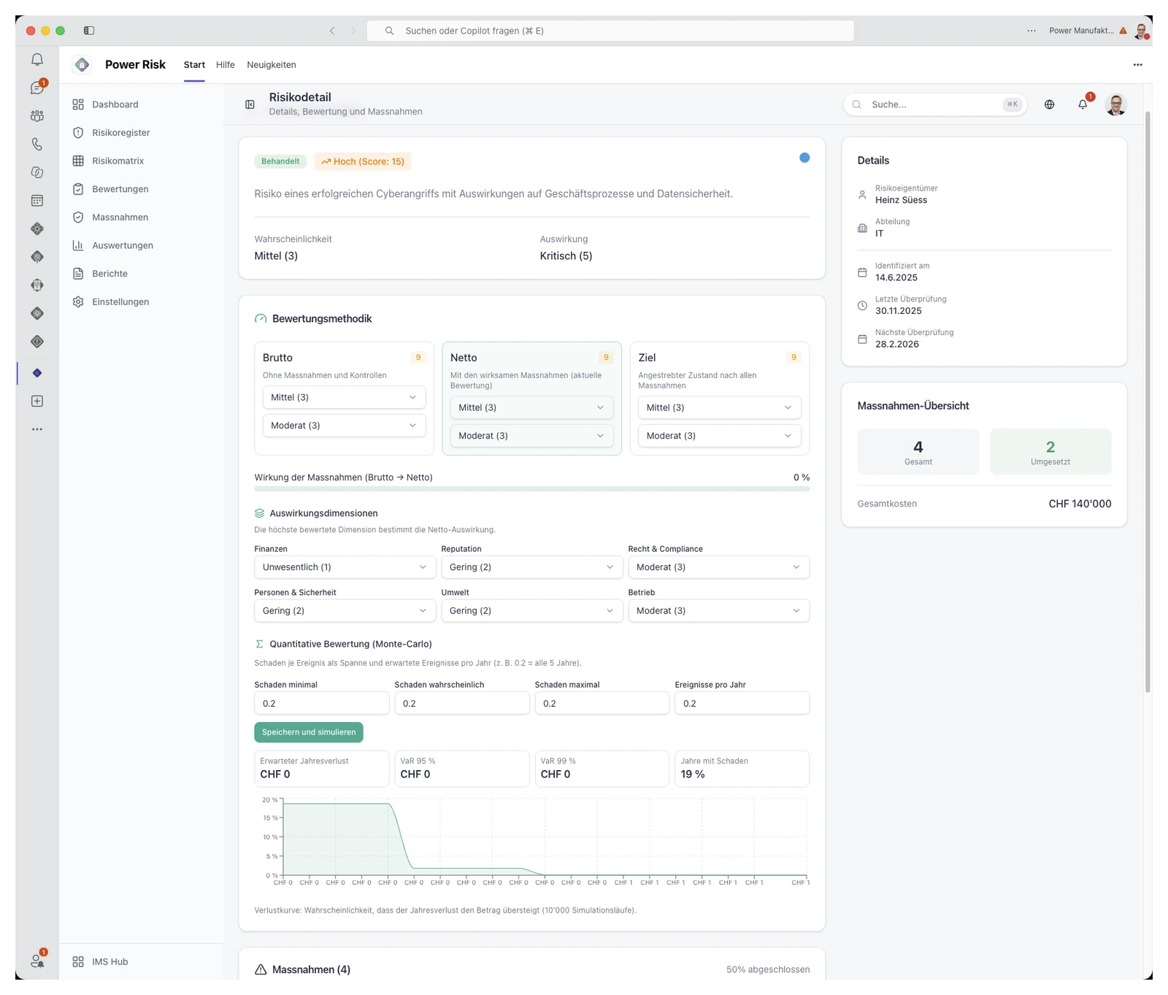Expand the Betrieb dimension dropdown
This screenshot has width=1168, height=995.
click(718, 610)
